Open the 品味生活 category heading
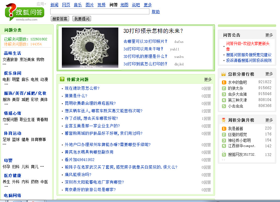The width and height of the screenshot is (280, 202). [13, 53]
